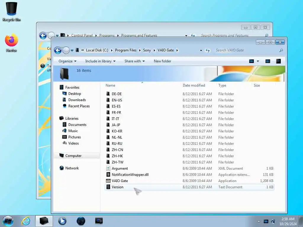The image size is (303, 227).
Task: Change your view icon button
Action: click(252, 61)
